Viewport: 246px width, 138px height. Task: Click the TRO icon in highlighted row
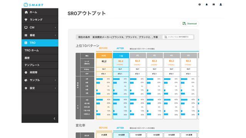pos(26,43)
